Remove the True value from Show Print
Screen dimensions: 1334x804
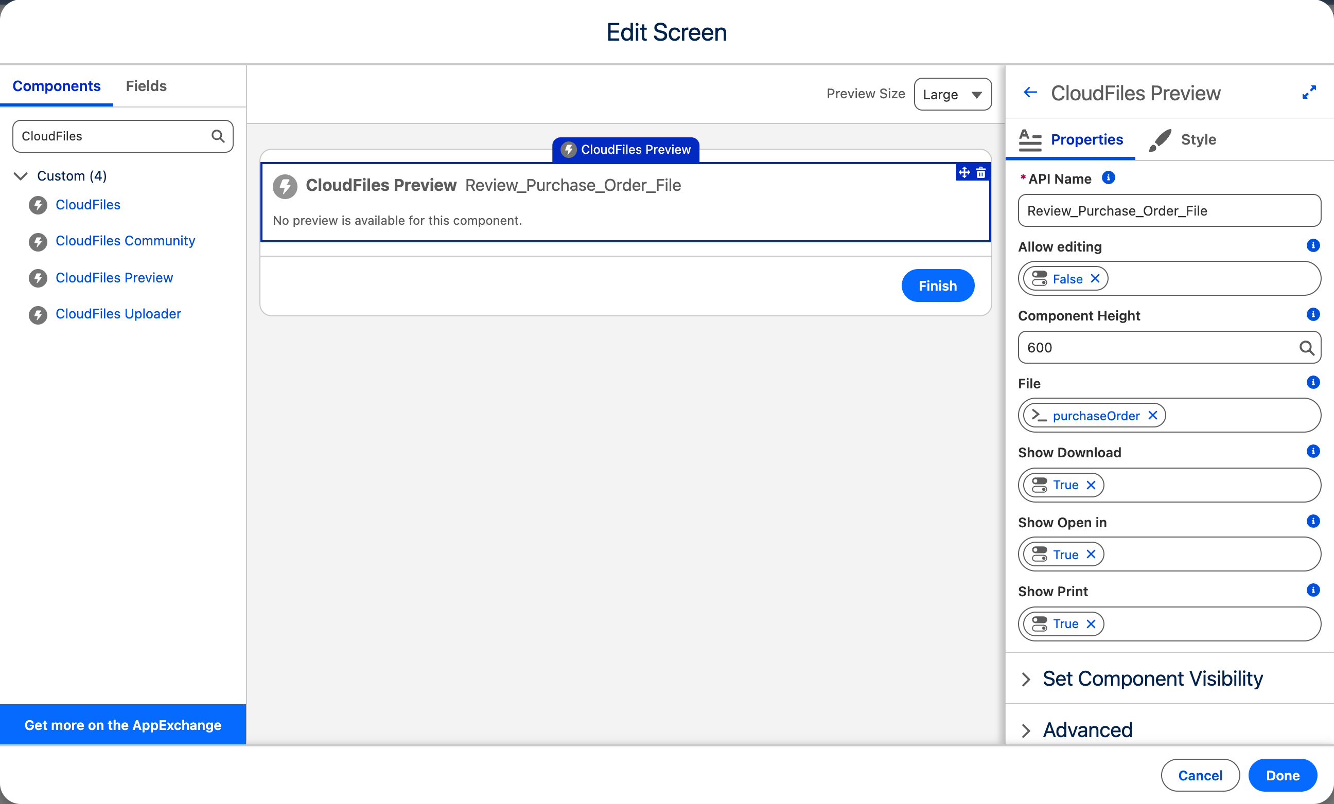[x=1091, y=624]
